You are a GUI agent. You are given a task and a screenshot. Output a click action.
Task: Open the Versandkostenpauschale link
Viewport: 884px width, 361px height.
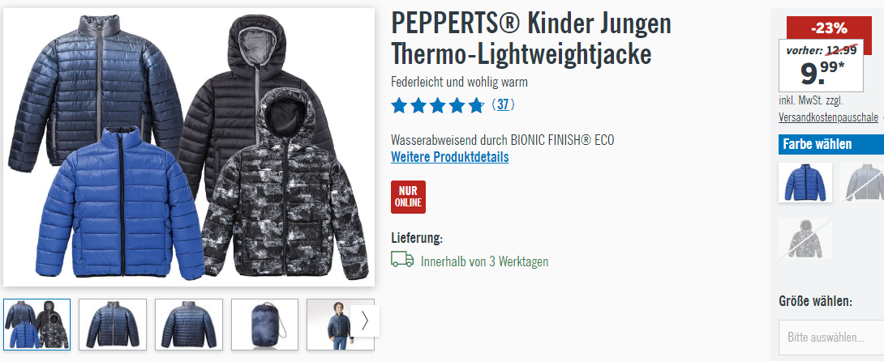pos(828,117)
